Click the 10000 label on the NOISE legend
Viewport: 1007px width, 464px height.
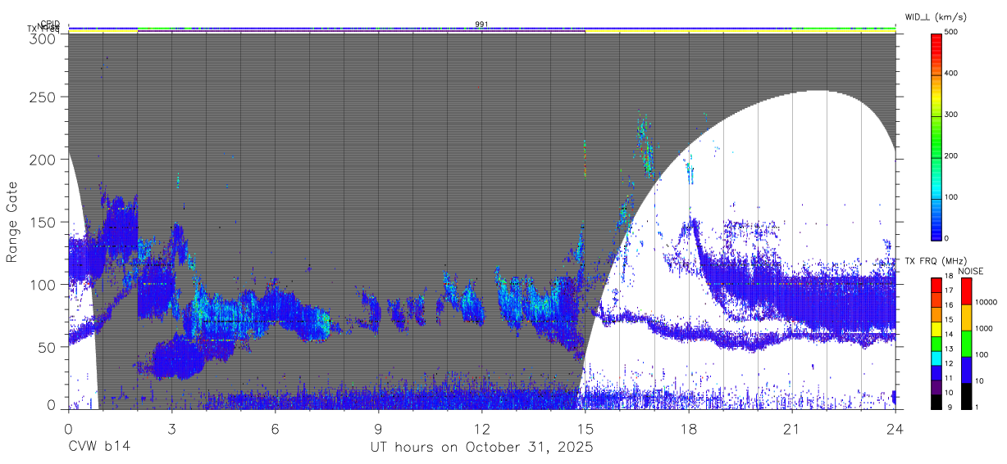986,302
